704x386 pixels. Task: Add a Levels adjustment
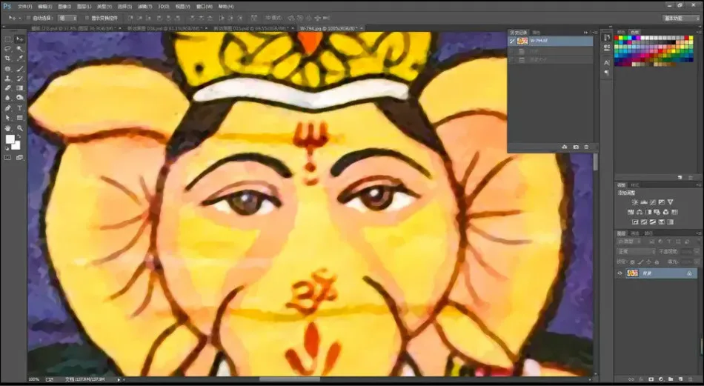[644, 202]
